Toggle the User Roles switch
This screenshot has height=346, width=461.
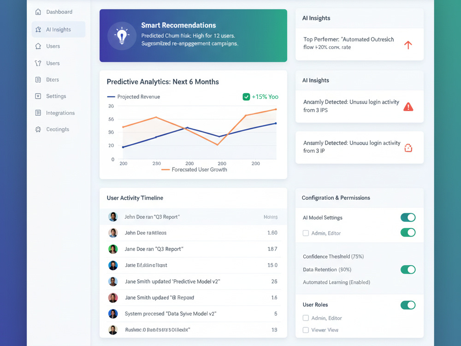point(408,305)
